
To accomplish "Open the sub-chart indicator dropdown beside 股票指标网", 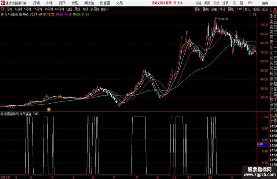I will click(2, 114).
